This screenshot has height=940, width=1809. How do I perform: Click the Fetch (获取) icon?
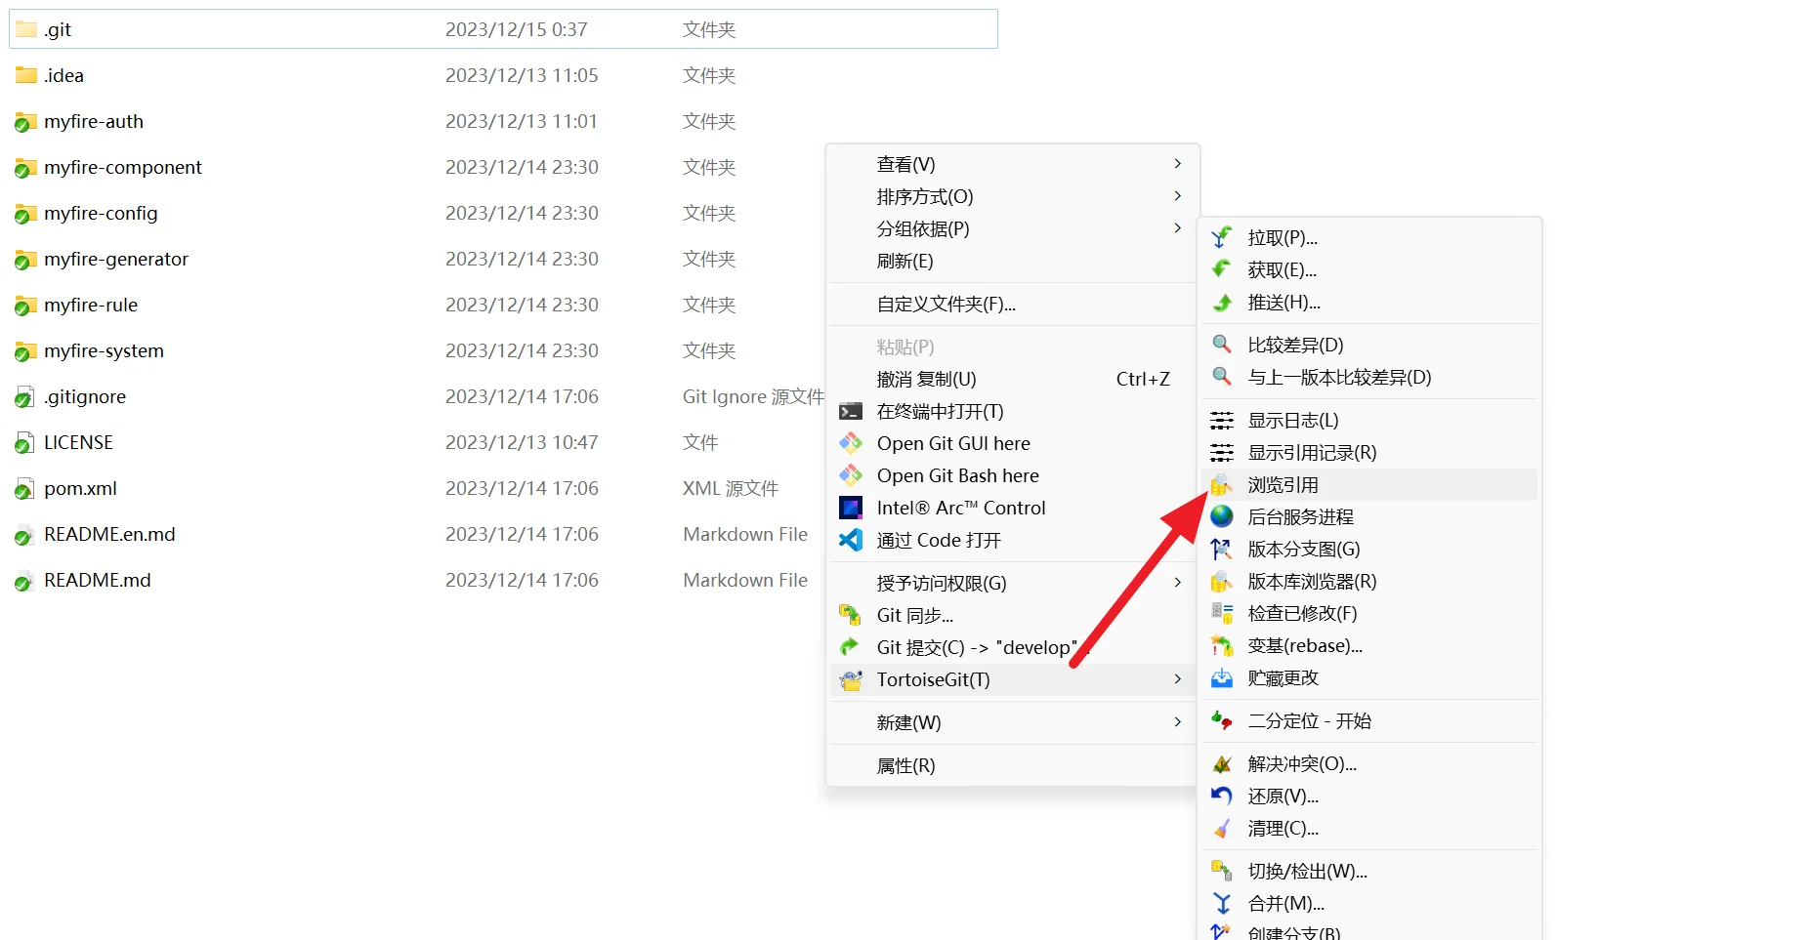(x=1221, y=270)
